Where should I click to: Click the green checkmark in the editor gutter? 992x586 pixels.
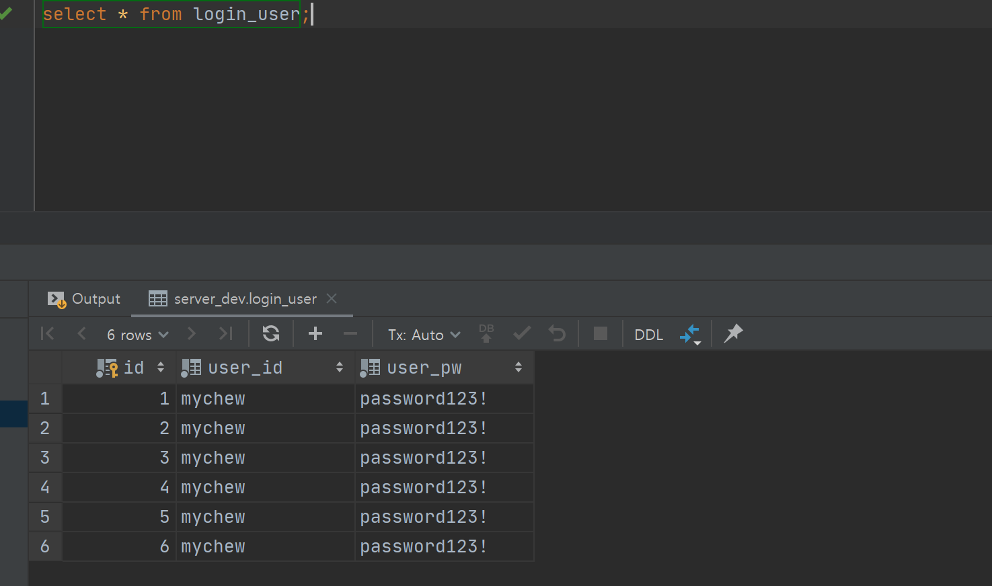pos(6,13)
